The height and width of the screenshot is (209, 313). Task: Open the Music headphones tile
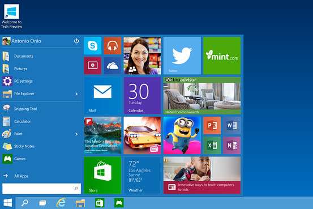(113, 45)
